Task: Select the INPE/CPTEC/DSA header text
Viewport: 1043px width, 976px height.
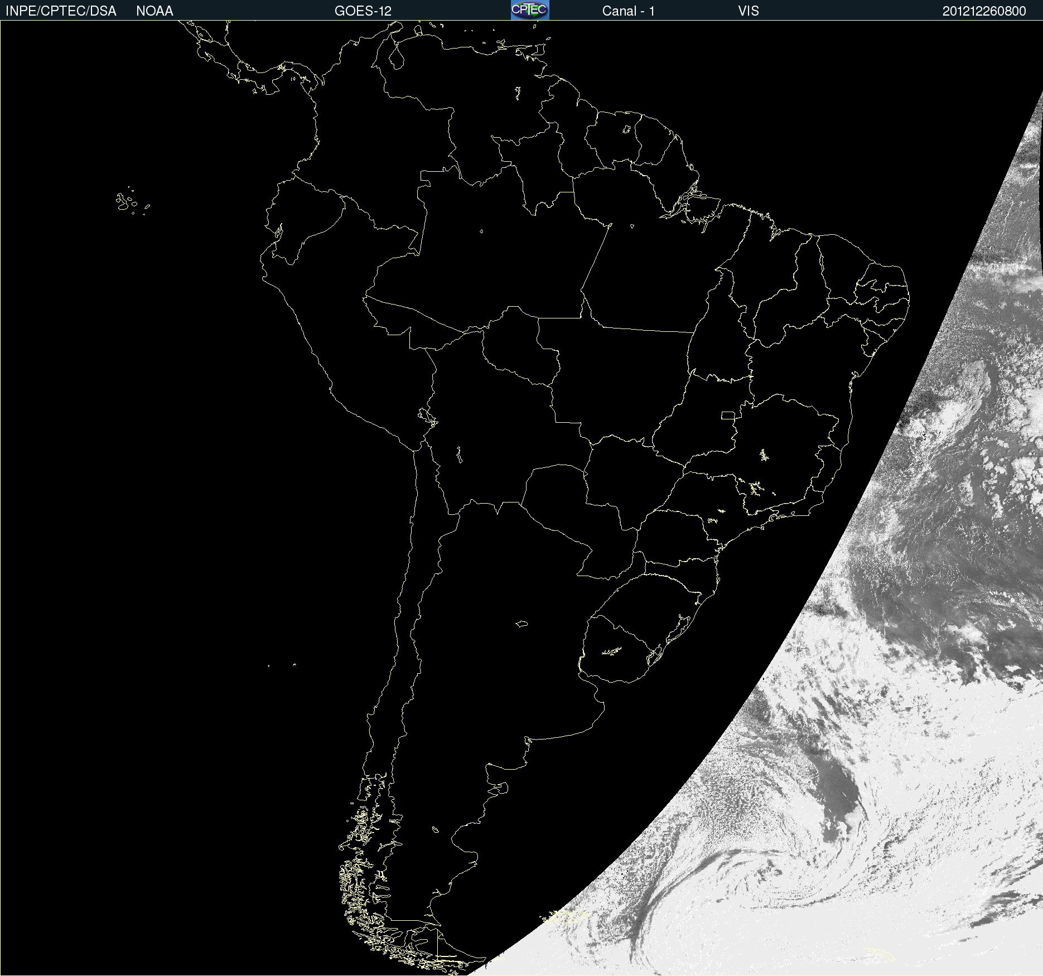Action: 61,11
